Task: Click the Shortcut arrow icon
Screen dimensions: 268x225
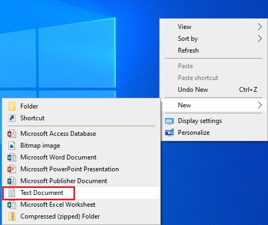Action: [12, 118]
